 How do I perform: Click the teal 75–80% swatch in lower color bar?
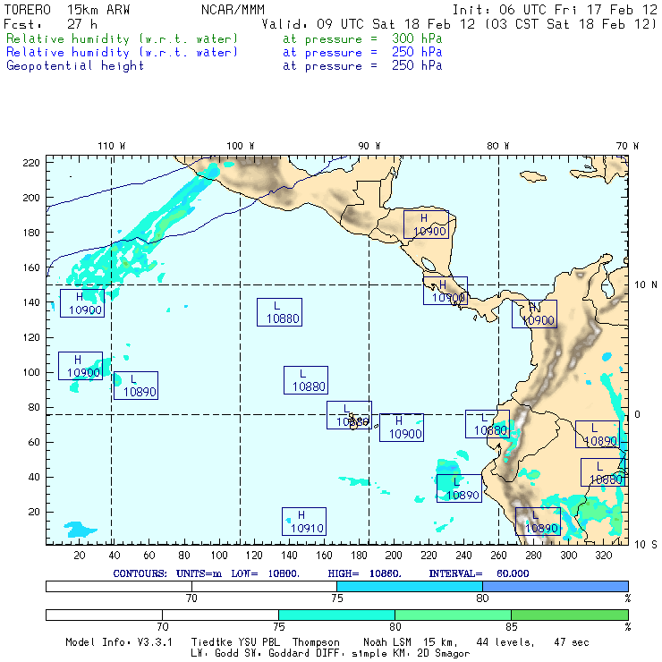[336, 615]
